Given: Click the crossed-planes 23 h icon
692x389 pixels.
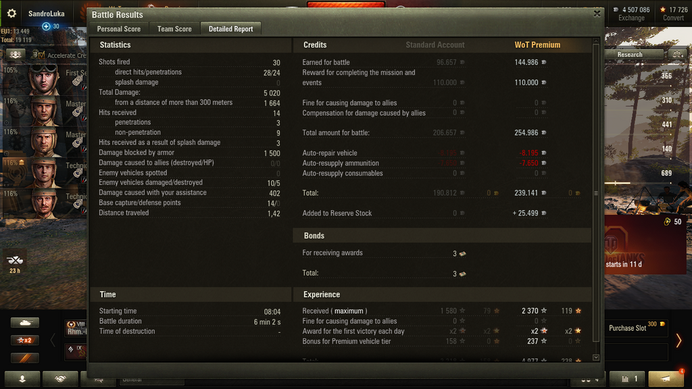Looking at the screenshot, I should [x=15, y=263].
